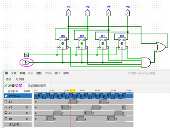Image resolution: width=170 pixels, height=128 pixels.
Task: Click the 信号值 column header
Action: click(x=27, y=91)
